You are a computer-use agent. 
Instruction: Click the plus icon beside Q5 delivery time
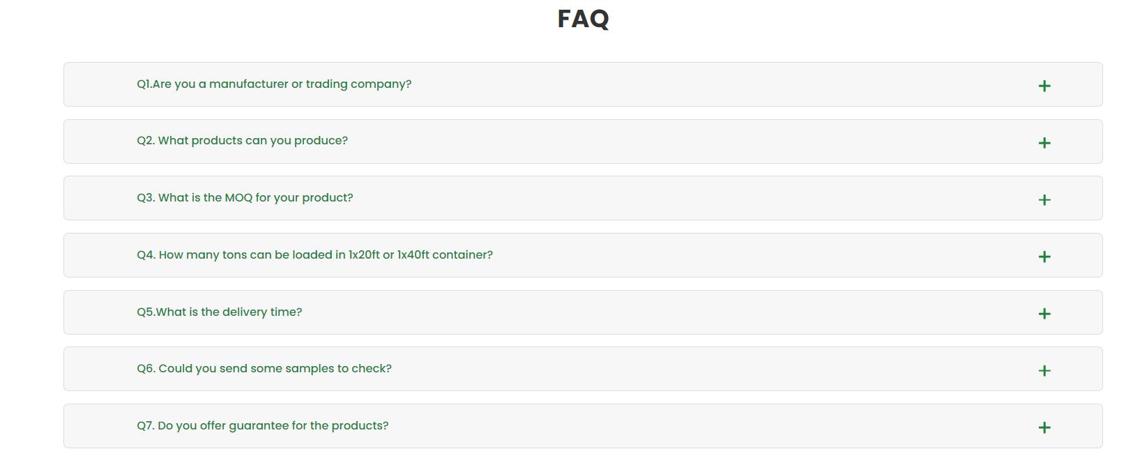click(1044, 314)
